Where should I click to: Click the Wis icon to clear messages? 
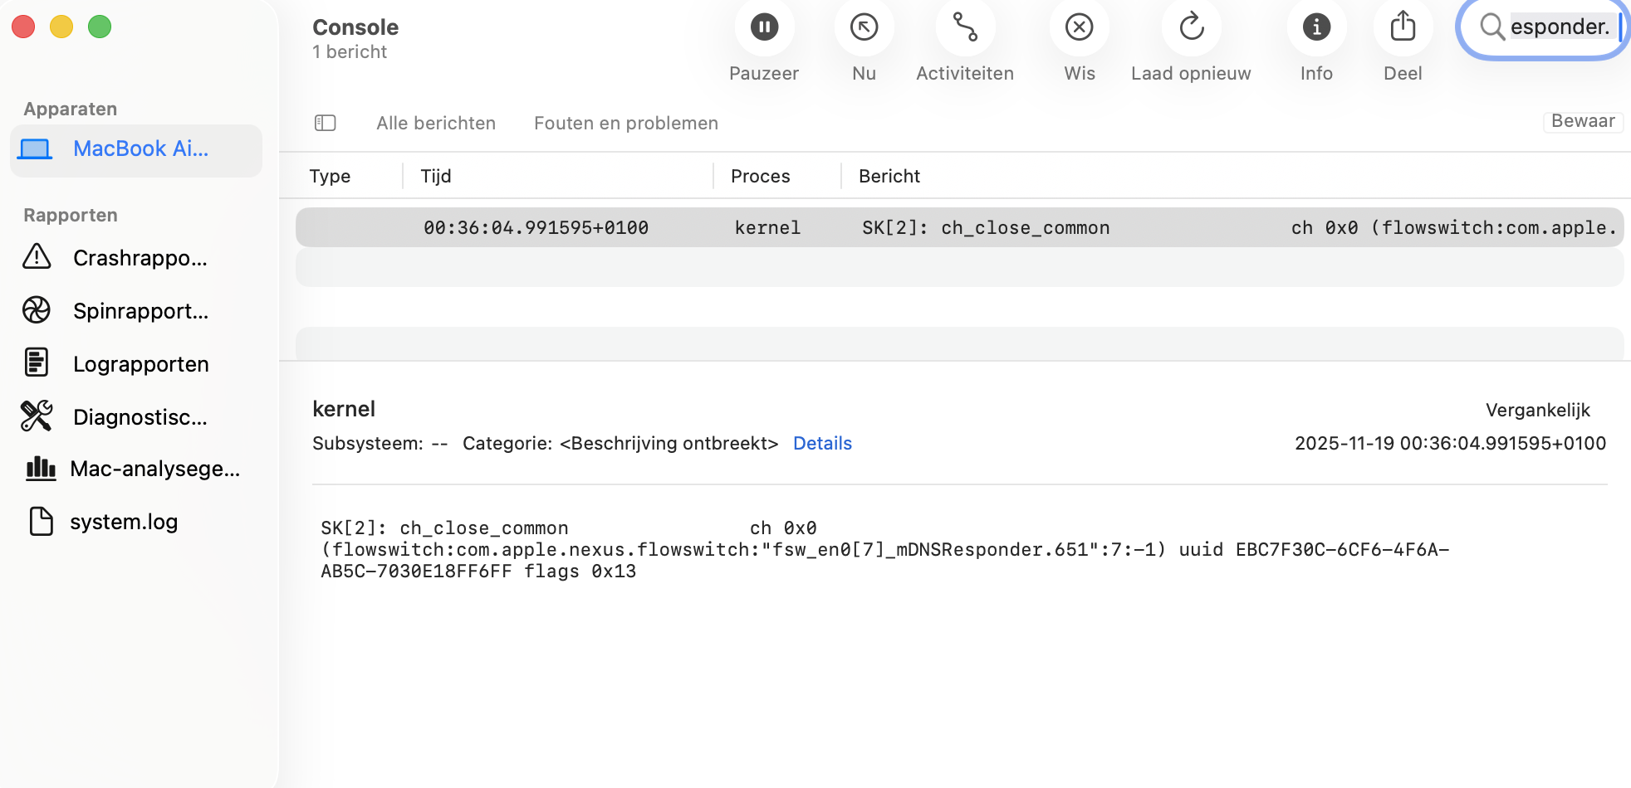tap(1078, 27)
